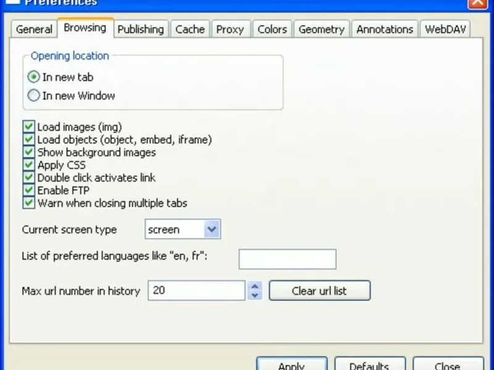Close the Preferences window via title bar X

477,3
